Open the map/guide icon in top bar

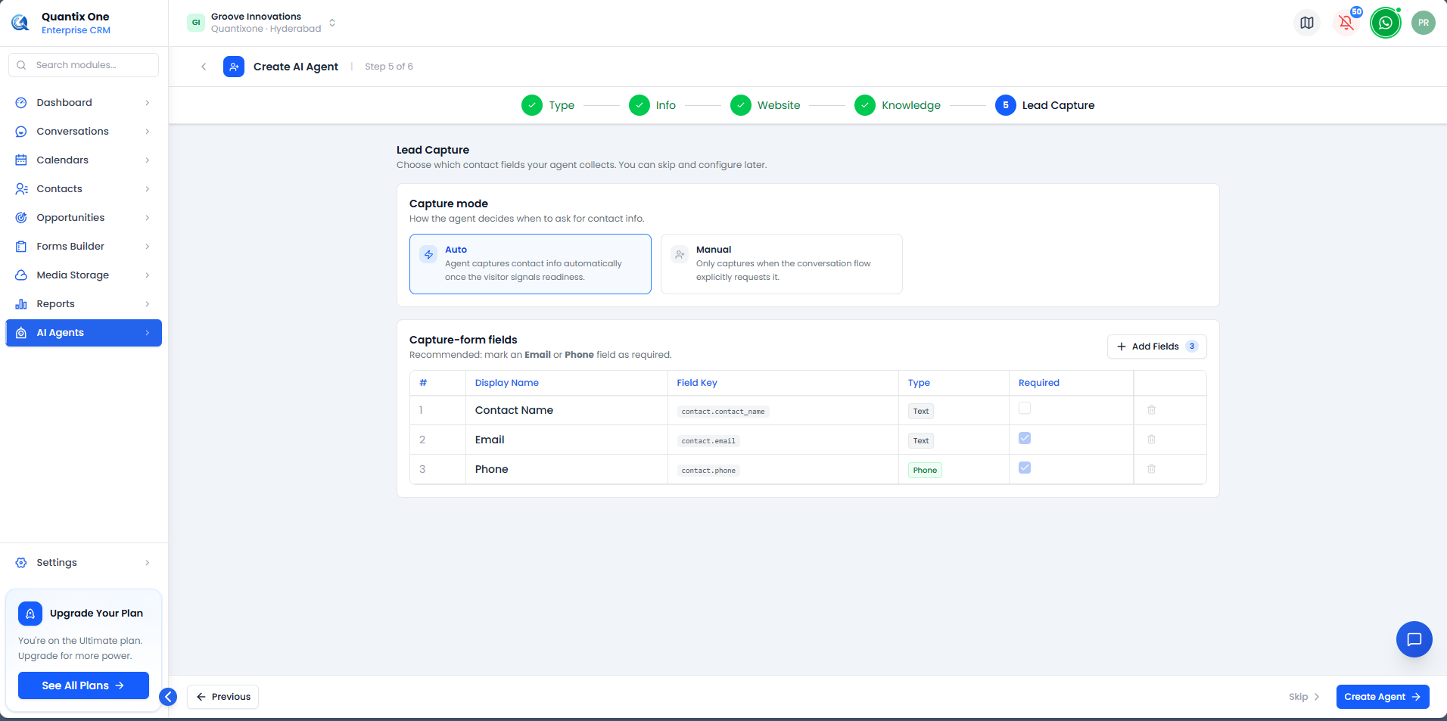[x=1307, y=23]
